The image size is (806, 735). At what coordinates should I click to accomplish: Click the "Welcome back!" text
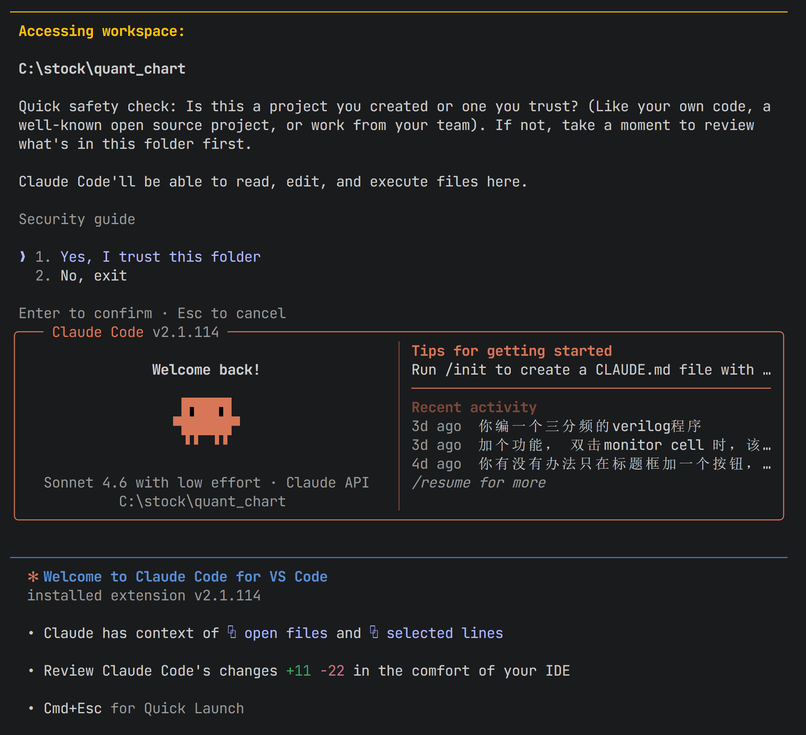206,370
